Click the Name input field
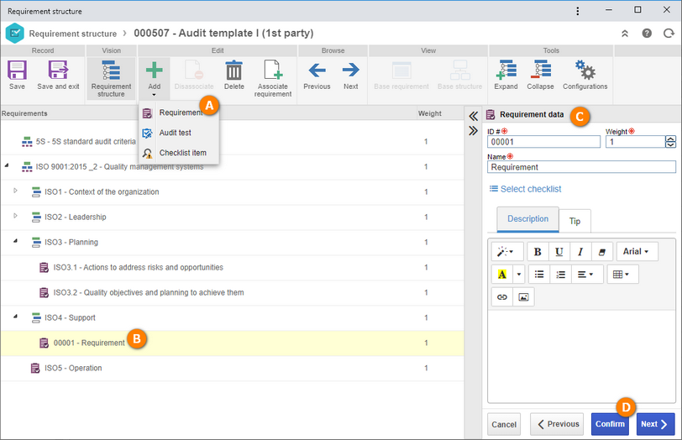 581,167
